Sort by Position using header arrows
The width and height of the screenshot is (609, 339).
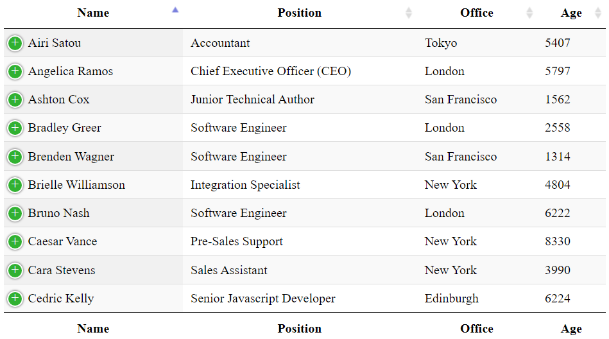tap(300, 13)
